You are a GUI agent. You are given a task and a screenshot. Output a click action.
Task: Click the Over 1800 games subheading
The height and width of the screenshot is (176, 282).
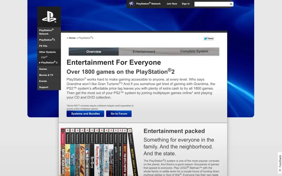120,72
